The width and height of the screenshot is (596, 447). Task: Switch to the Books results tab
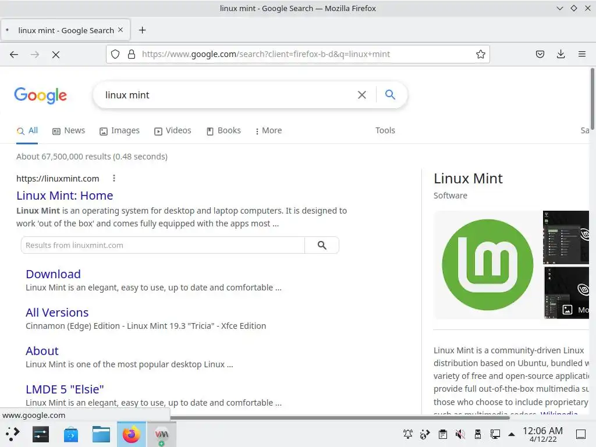[x=224, y=130]
